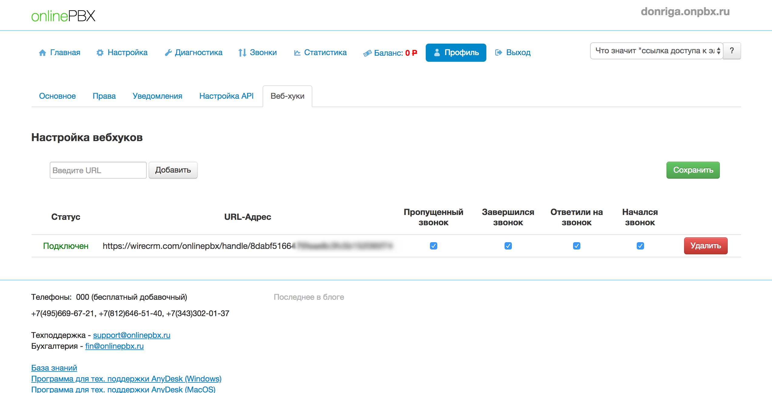The width and height of the screenshot is (772, 393).
Task: Click the wrench icon beside Диагностика
Action: point(168,53)
